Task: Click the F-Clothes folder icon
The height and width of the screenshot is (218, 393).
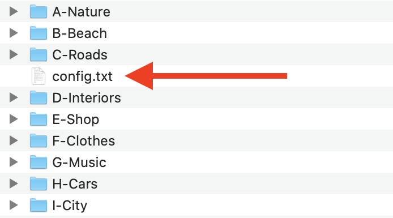Action: pyautogui.click(x=39, y=141)
